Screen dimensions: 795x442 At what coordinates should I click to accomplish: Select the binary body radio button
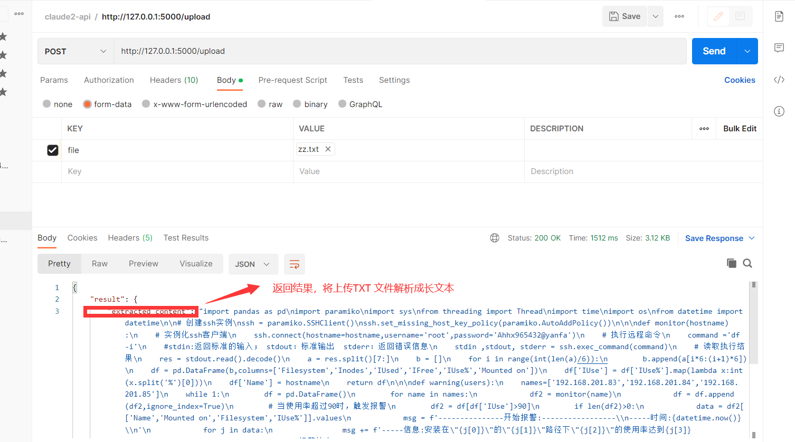pyautogui.click(x=297, y=104)
